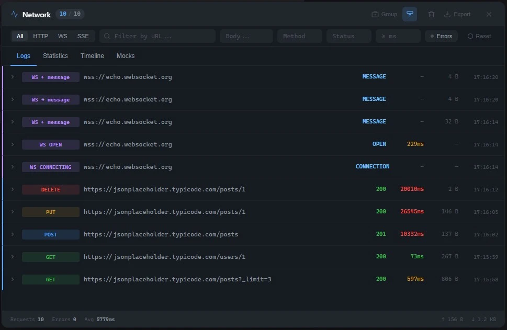
Task: Select the HTTP request type filter
Action: 40,36
